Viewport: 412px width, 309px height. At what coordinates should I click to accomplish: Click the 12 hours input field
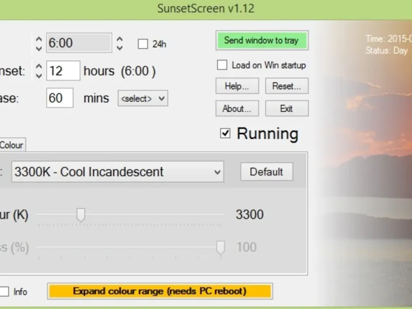63,71
